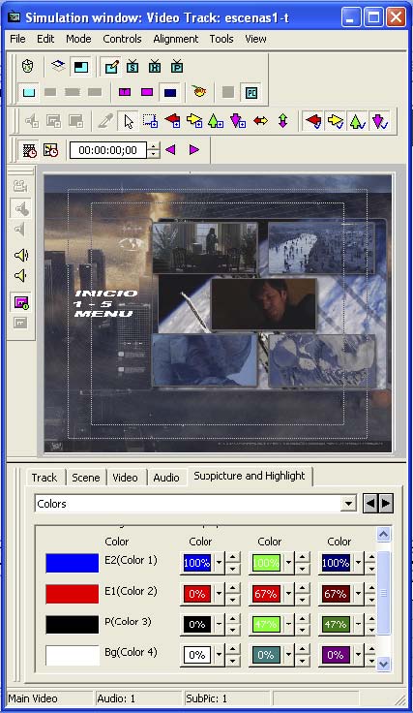Open dropdown of light green 100% cell
Viewport: 413px width, 713px height.
click(x=287, y=563)
